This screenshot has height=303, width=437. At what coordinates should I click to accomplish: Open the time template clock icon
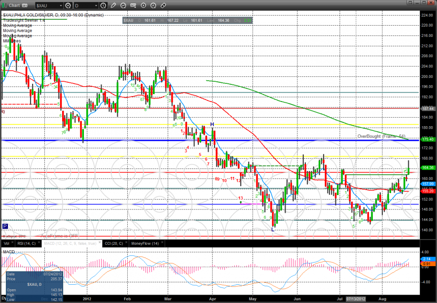coord(103,5)
